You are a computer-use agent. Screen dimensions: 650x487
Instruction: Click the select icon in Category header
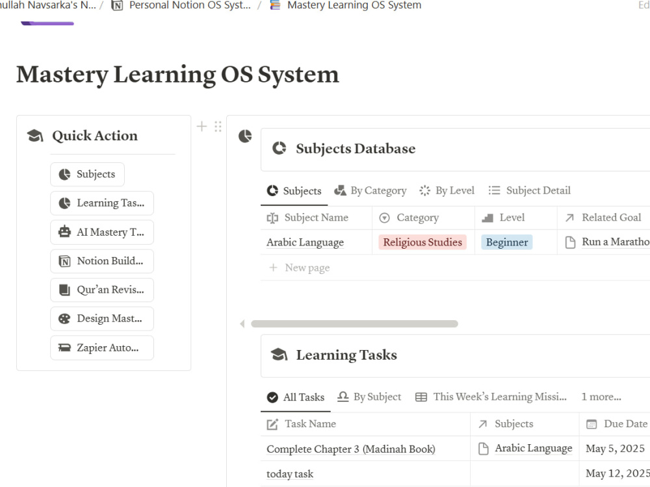click(385, 218)
